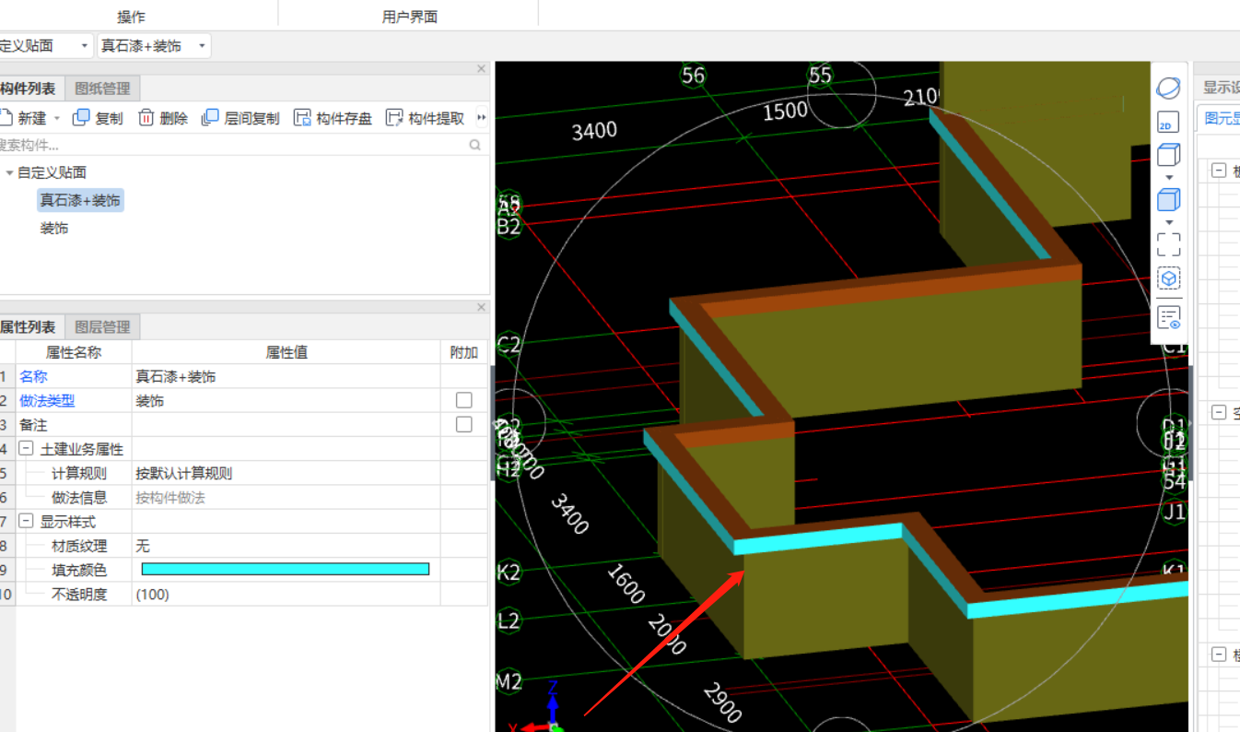
Task: Switch to the 图纸管理 tab
Action: pyautogui.click(x=102, y=89)
